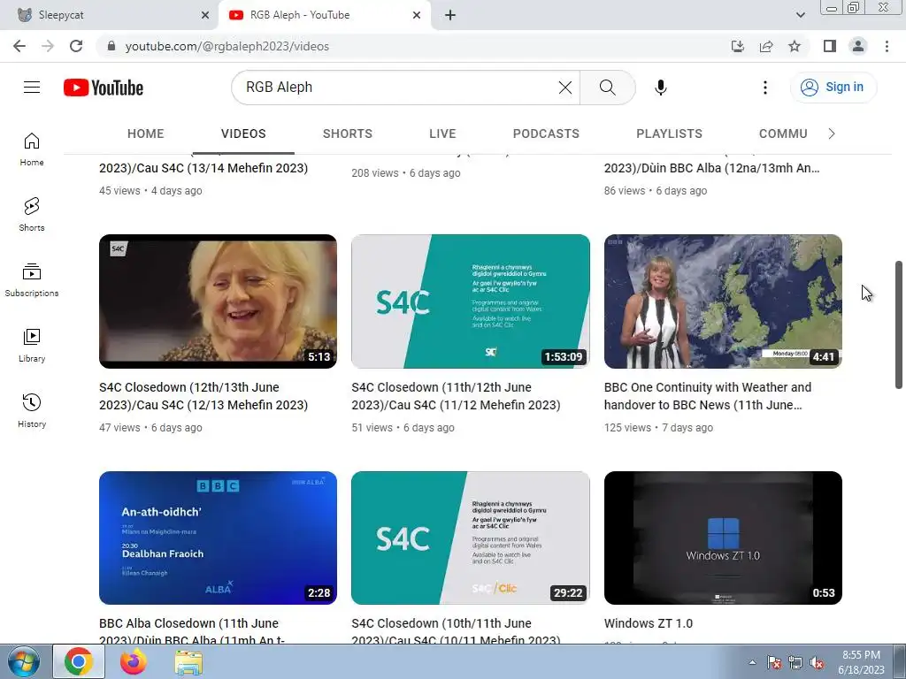Show more channel tabs with the chevron
The image size is (906, 679).
[832, 134]
